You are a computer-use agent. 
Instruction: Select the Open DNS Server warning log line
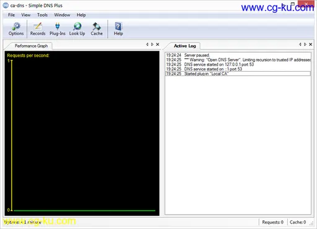pos(238,60)
